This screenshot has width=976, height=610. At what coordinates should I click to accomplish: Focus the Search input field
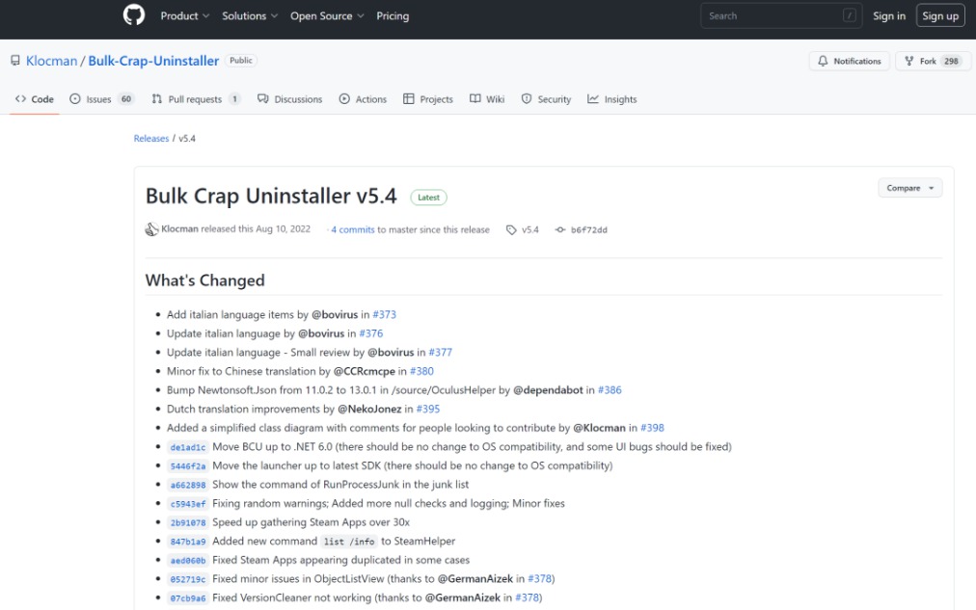coord(781,15)
